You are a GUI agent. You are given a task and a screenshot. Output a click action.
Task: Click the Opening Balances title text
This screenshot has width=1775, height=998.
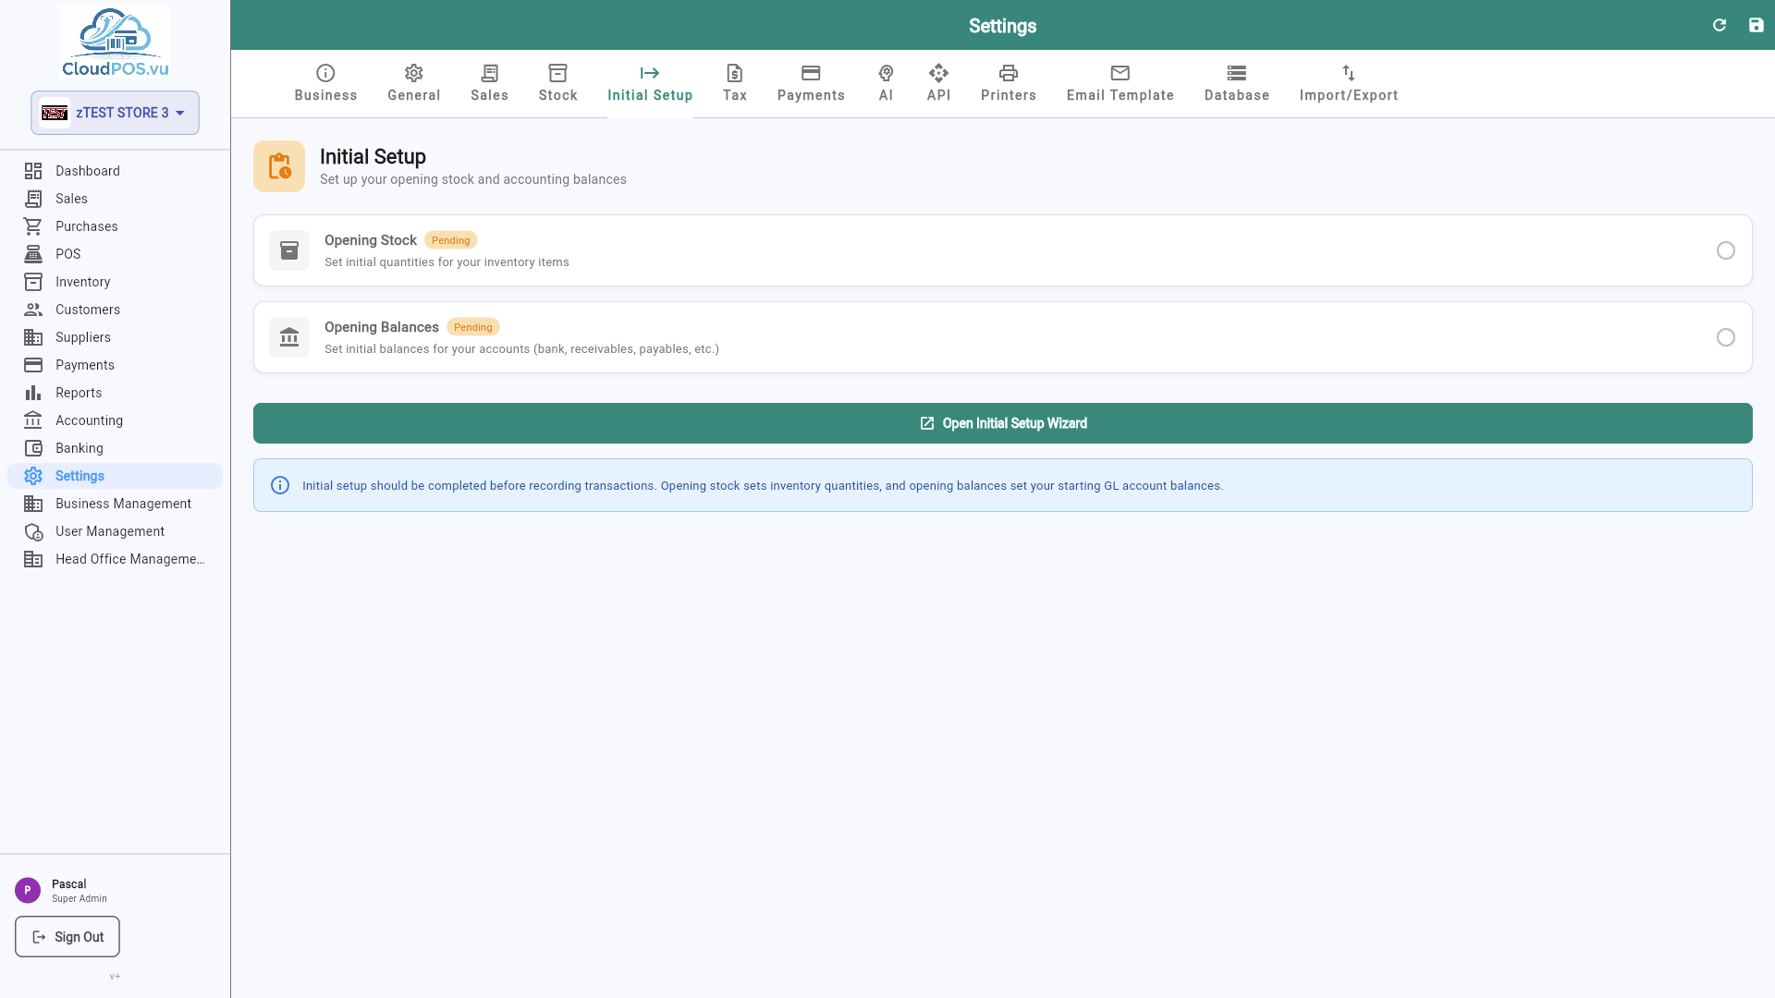pos(382,327)
